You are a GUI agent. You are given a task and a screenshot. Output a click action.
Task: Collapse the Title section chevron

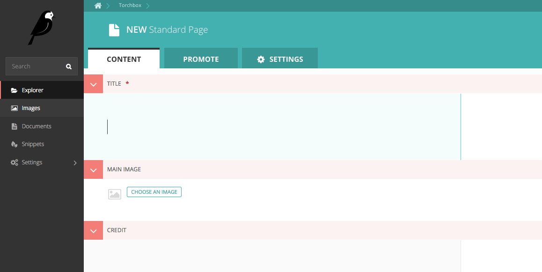93,84
